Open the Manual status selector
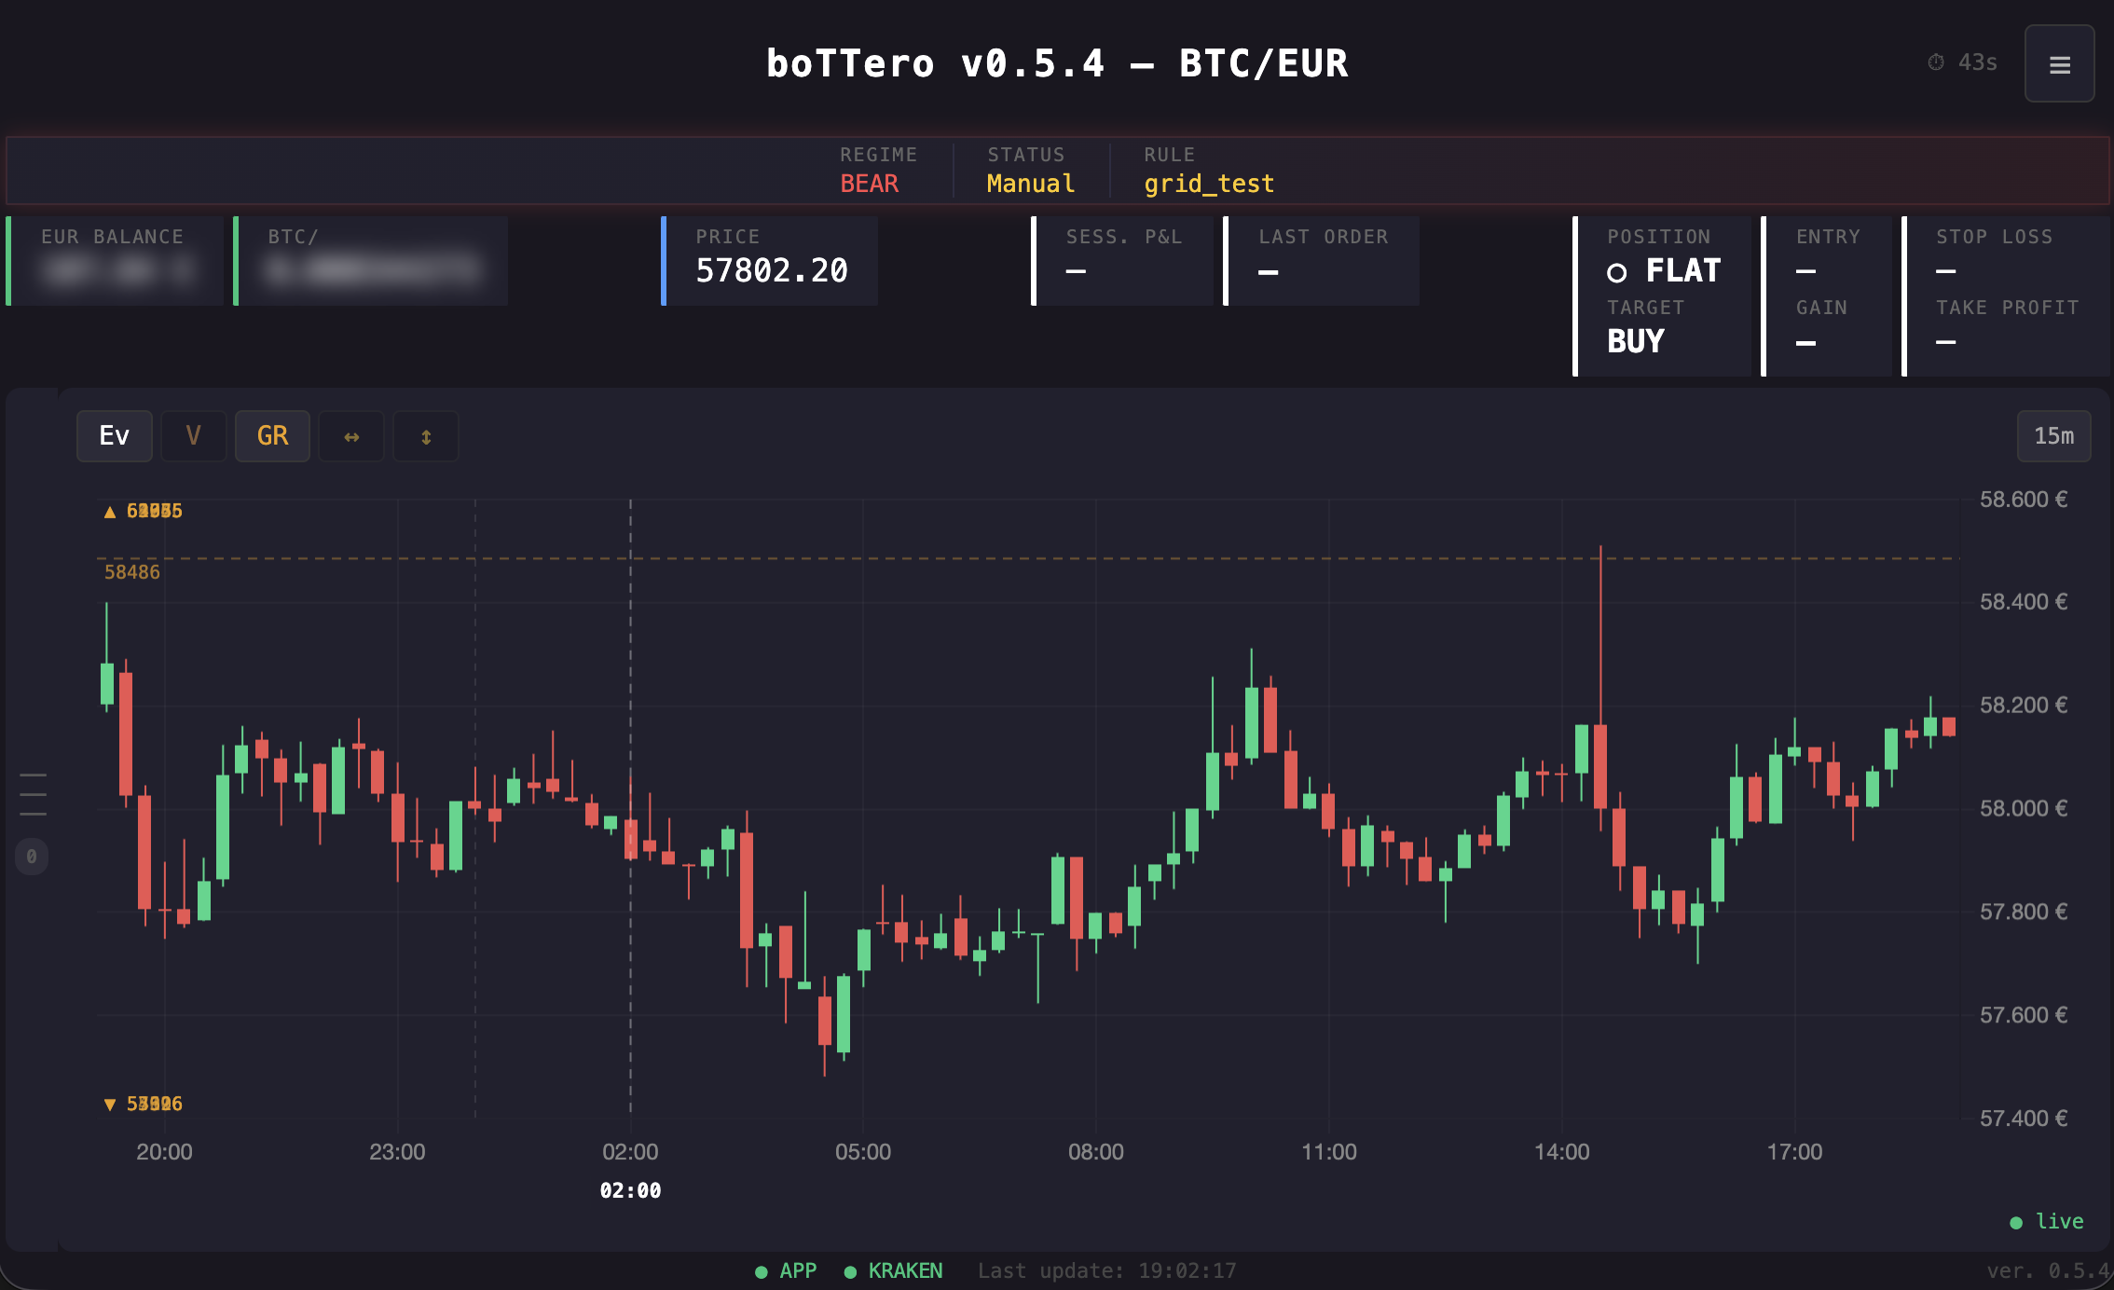The width and height of the screenshot is (2114, 1290). pyautogui.click(x=1029, y=183)
